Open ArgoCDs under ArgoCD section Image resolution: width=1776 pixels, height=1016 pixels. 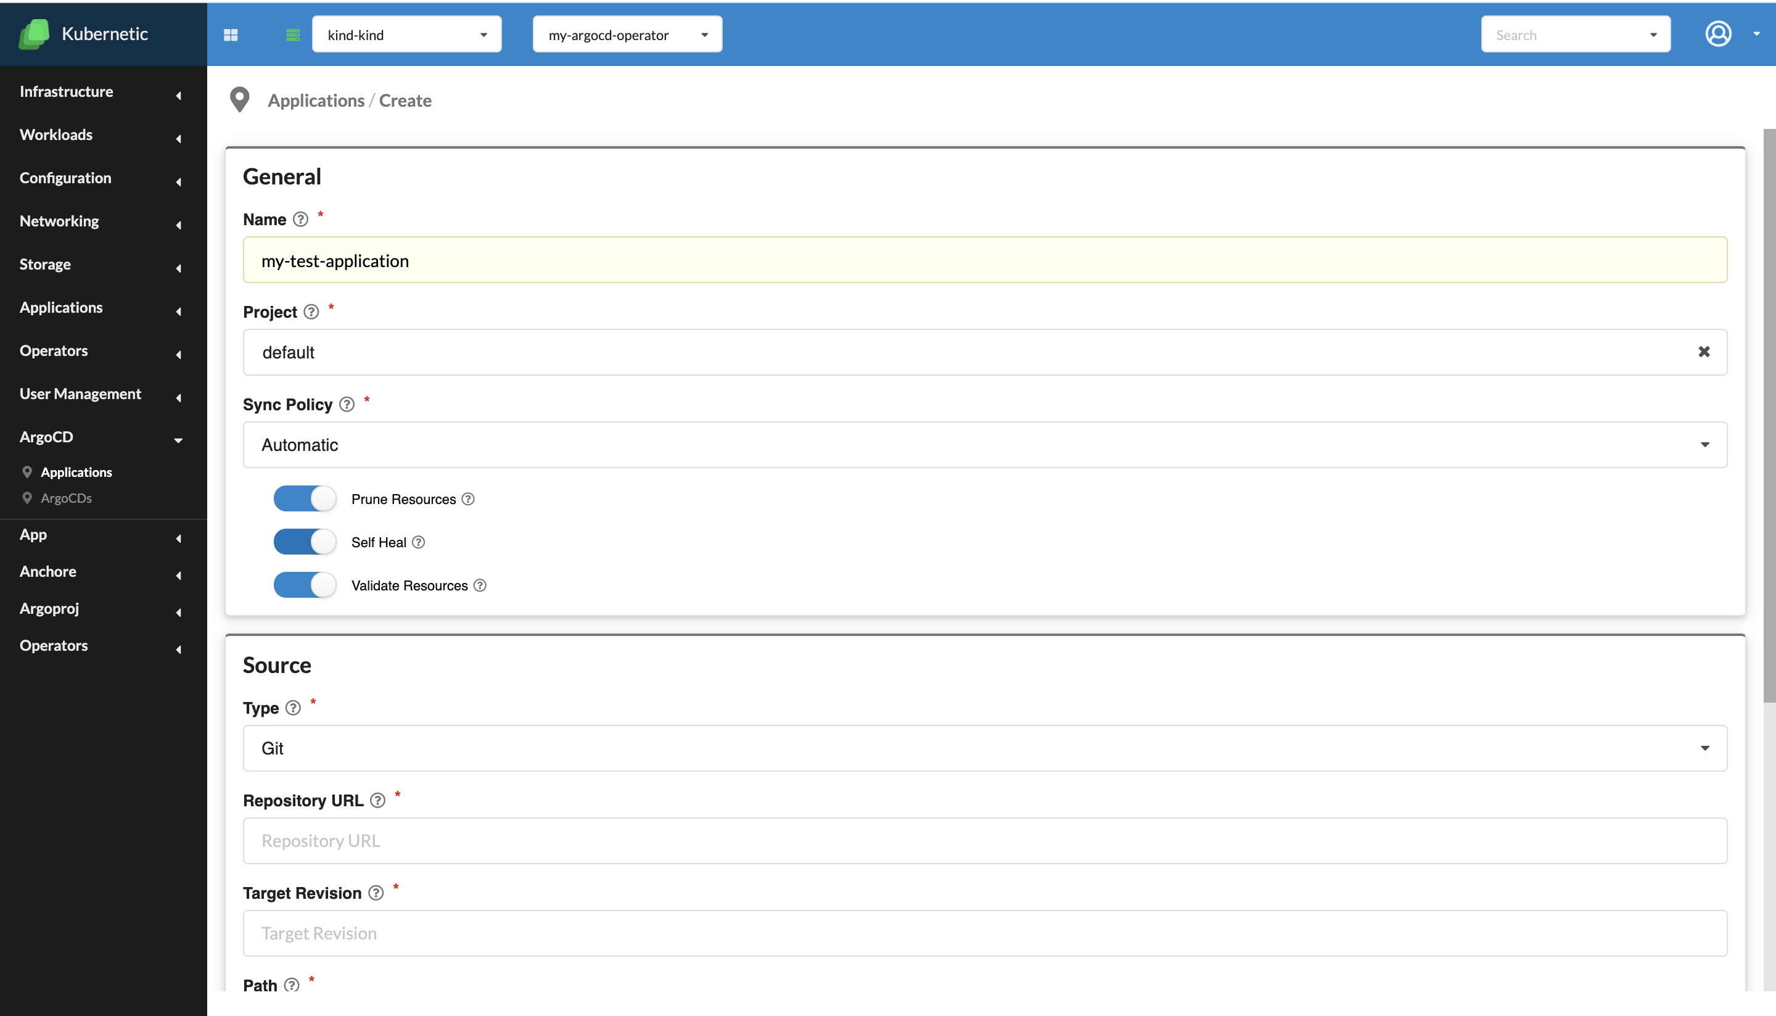(66, 498)
